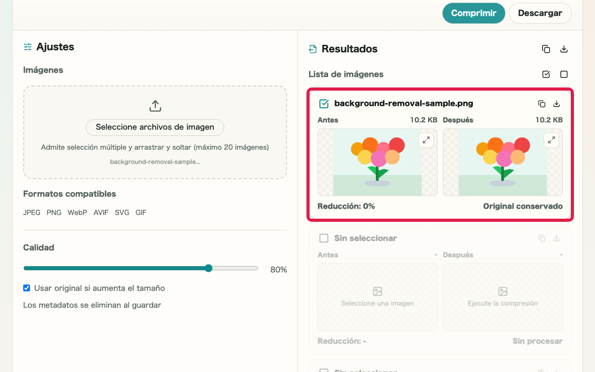Click the Descargar button
595x372 pixels.
click(540, 13)
